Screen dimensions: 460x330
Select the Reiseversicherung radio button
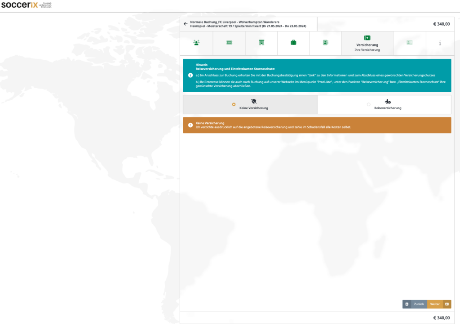(368, 104)
